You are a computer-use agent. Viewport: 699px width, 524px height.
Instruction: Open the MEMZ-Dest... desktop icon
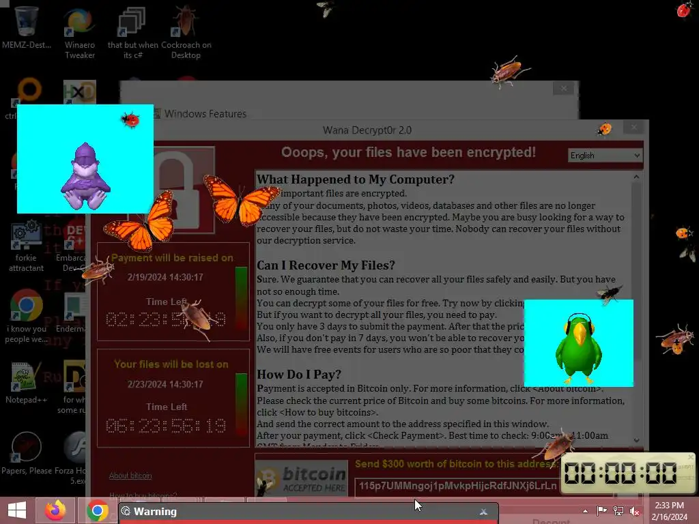[x=27, y=27]
